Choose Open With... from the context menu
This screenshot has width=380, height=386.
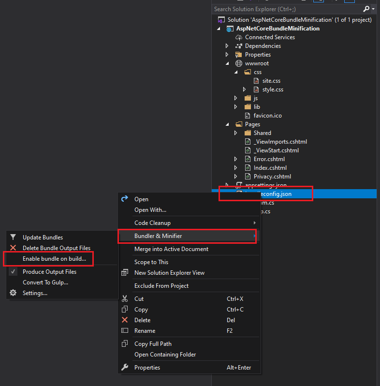[189, 210]
